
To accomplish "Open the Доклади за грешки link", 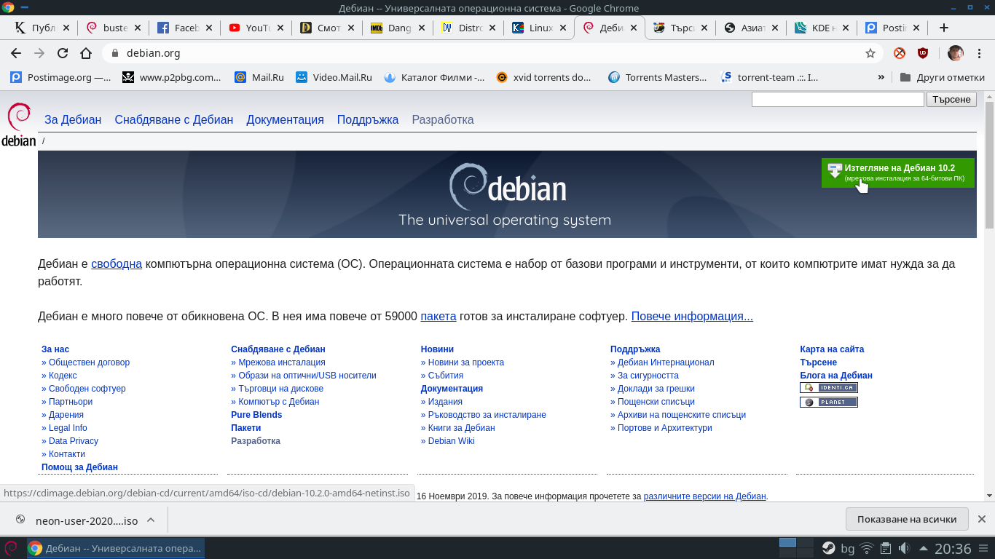I will tap(656, 389).
